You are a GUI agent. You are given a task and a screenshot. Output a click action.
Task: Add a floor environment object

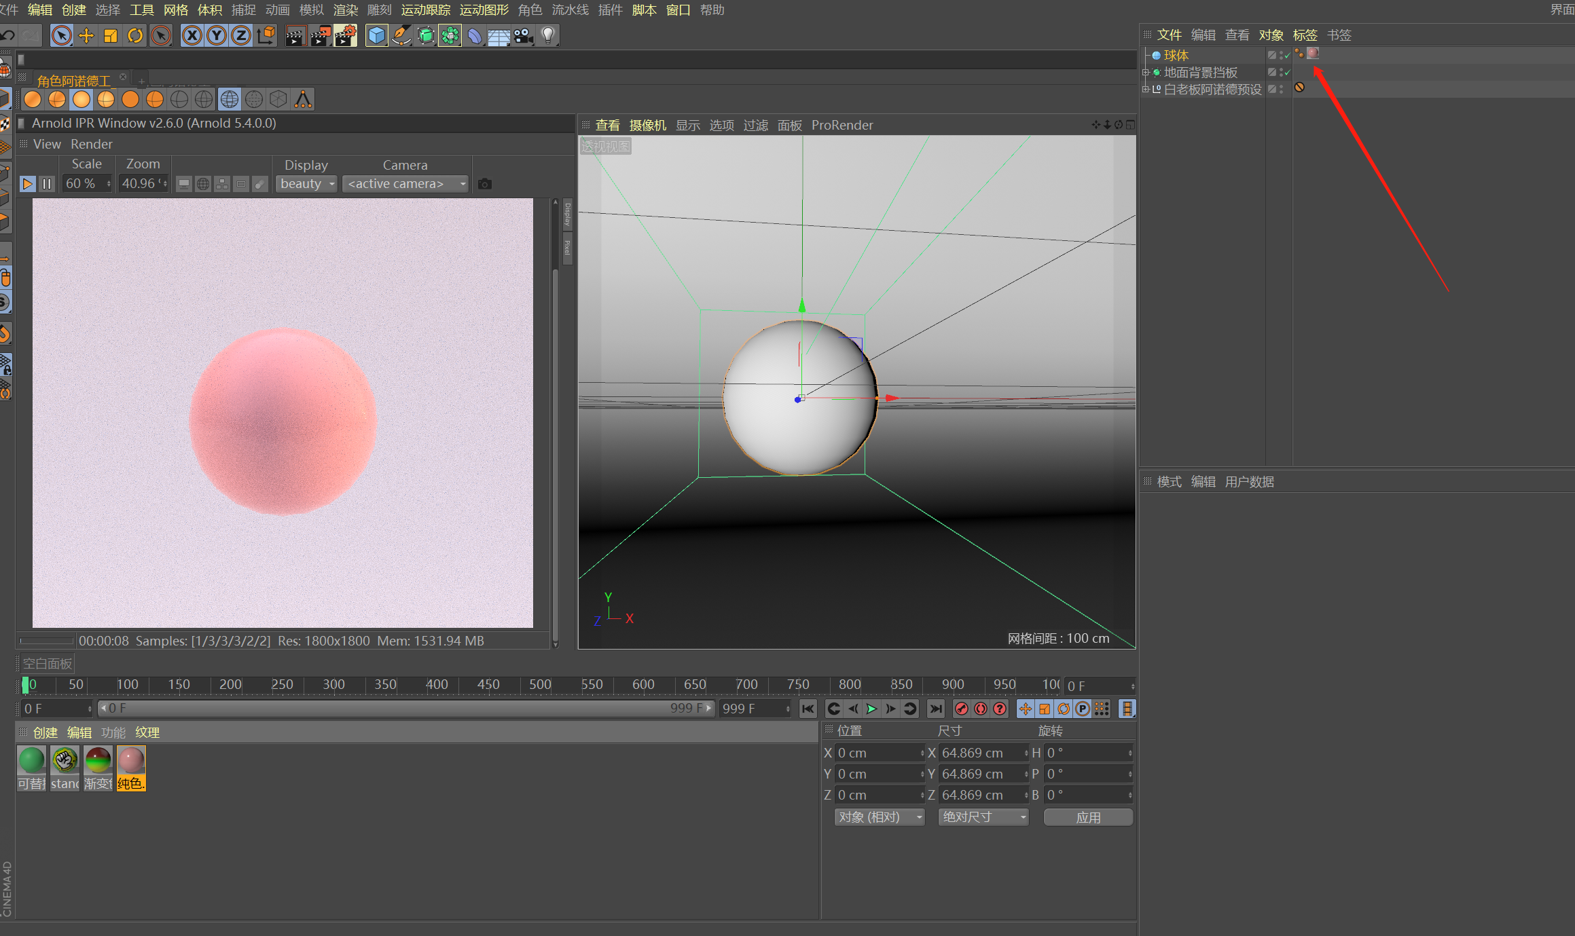(499, 35)
